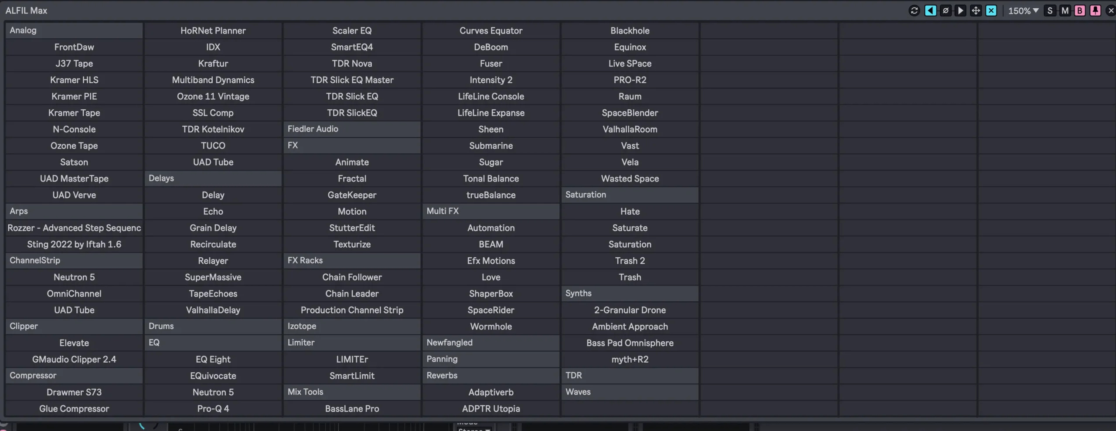Screen dimensions: 1116x431
Task: Click the ø disable icon
Action: (x=946, y=10)
